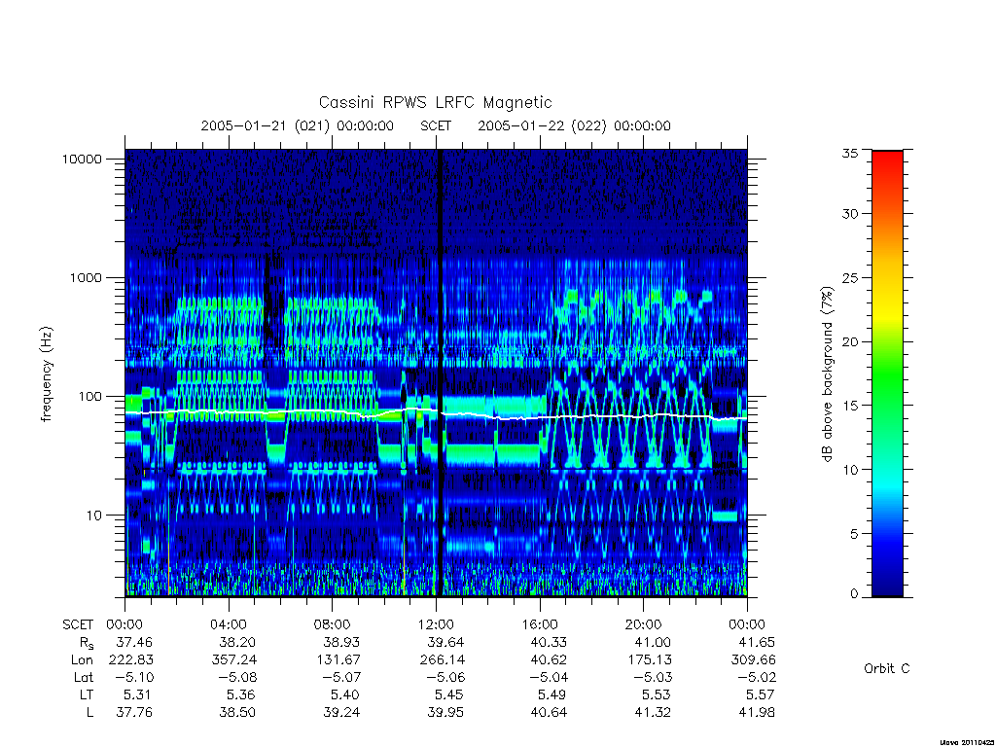Click the colorbar tick value 25
Screen dimensions: 996x747
click(850, 277)
